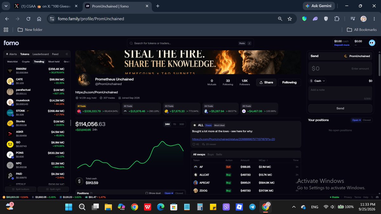The height and width of the screenshot is (214, 381).
Task: Open the Prometheus Unchained profile avatar
Action: pyautogui.click(x=84, y=81)
